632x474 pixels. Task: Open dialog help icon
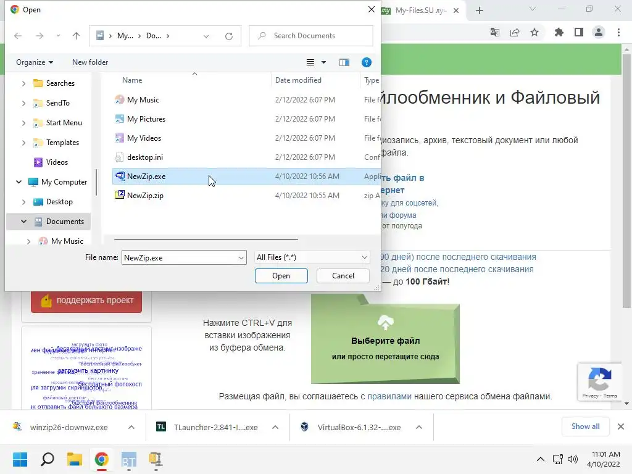tap(367, 62)
